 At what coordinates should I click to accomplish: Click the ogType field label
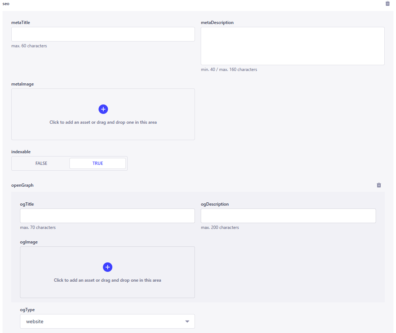click(27, 310)
